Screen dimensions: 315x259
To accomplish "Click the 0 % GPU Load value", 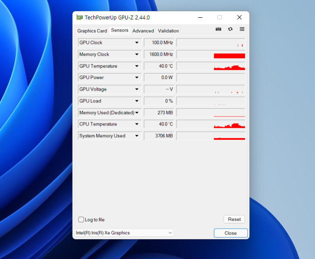I will pyautogui.click(x=159, y=101).
